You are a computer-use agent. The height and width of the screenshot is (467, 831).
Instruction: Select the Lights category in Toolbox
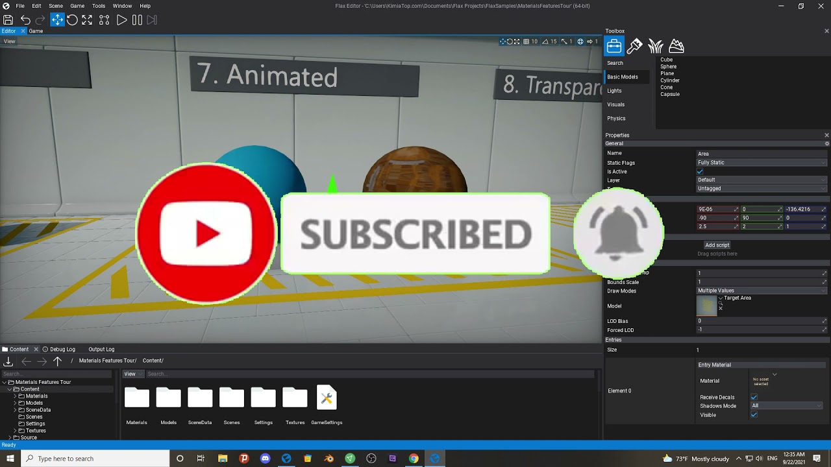[614, 91]
